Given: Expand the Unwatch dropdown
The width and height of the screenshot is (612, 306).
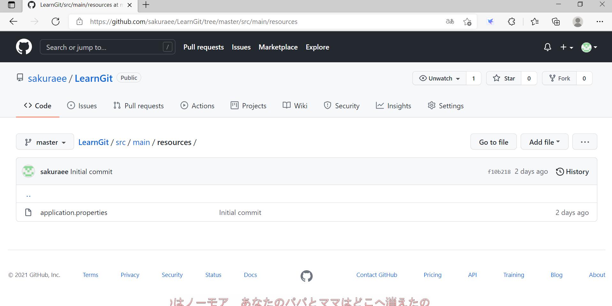Looking at the screenshot, I should pos(439,78).
